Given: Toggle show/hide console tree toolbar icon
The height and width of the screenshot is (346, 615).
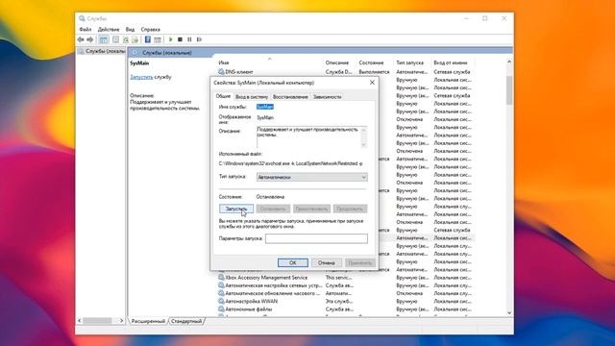Looking at the screenshot, I should 103,39.
